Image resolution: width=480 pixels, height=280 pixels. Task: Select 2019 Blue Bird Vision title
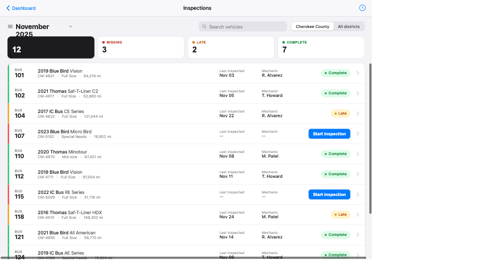tap(60, 71)
